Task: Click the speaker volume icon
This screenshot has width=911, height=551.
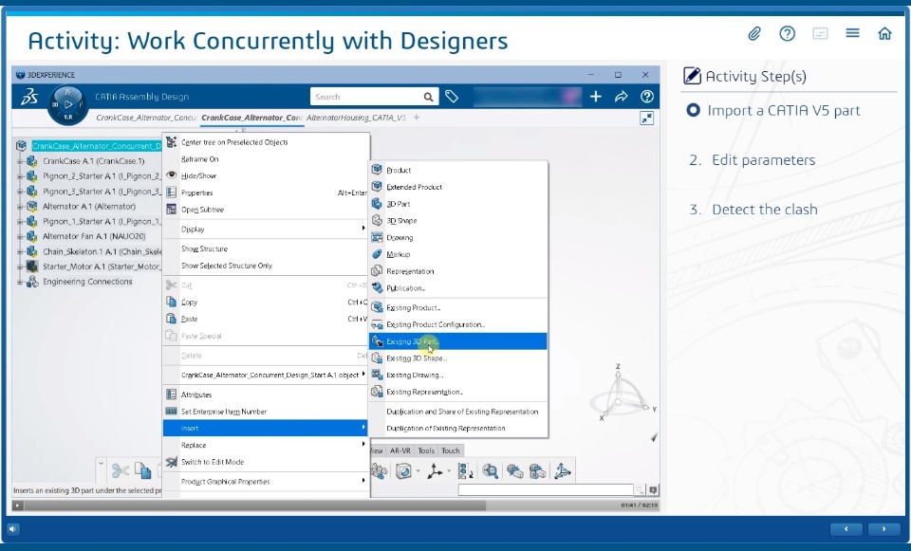Action: tap(12, 529)
